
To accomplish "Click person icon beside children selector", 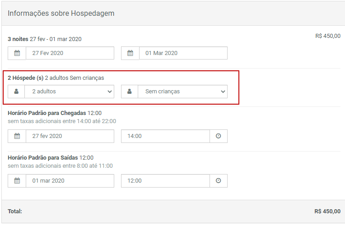I will [130, 92].
